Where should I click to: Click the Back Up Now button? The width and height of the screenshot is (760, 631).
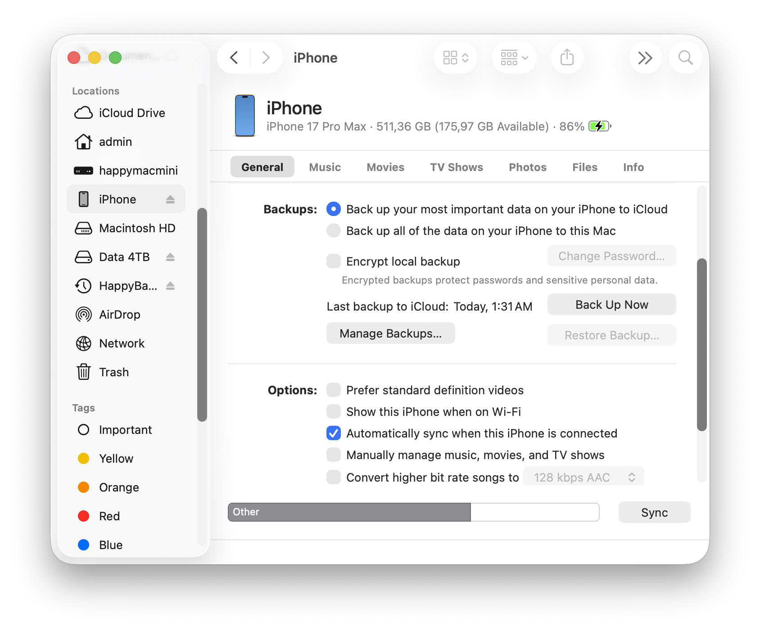click(x=612, y=305)
